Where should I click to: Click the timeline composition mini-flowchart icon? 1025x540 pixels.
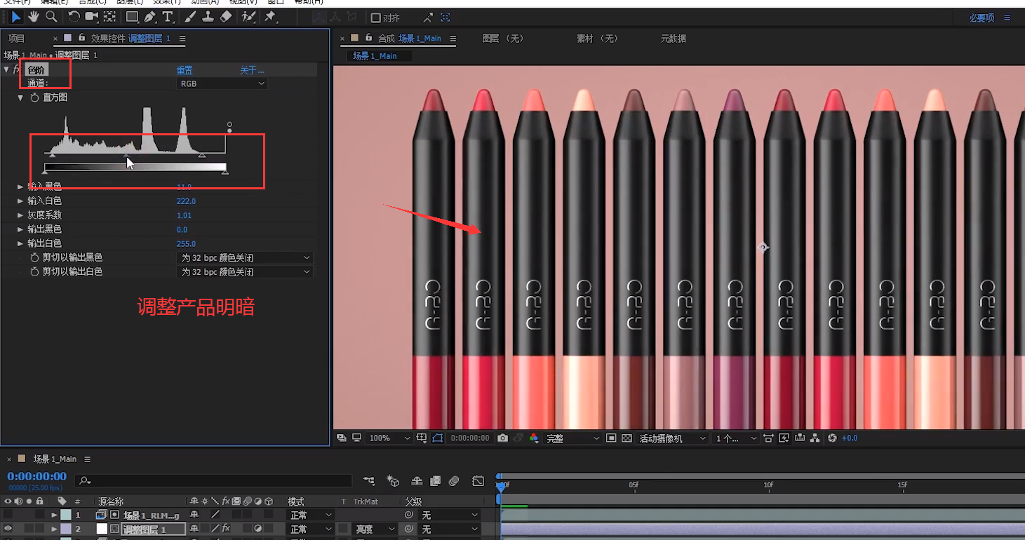[x=369, y=481]
